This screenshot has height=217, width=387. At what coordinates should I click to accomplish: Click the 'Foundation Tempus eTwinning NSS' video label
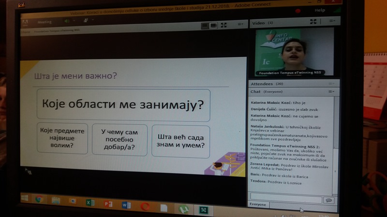290,73
